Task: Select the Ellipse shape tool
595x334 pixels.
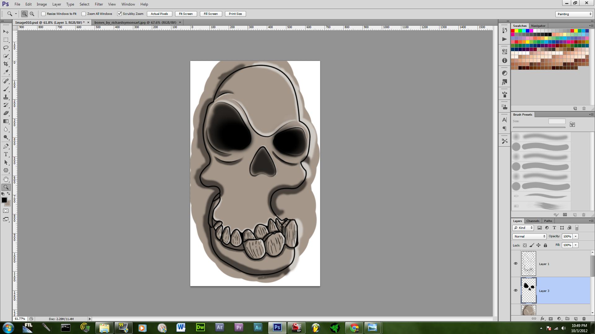Action: [6, 170]
